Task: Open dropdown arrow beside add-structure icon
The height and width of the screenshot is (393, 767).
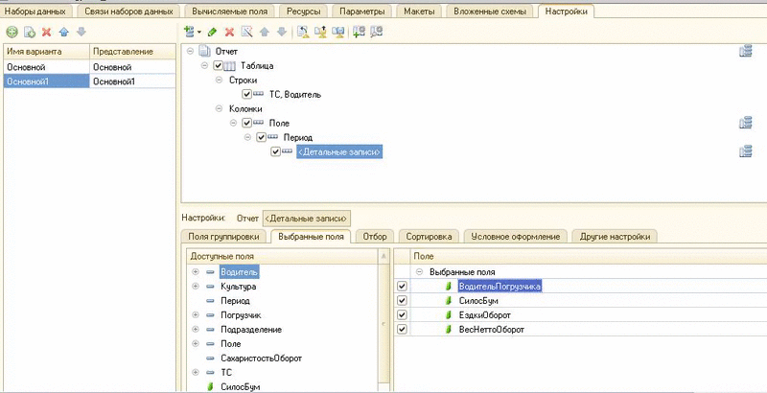Action: (x=199, y=33)
